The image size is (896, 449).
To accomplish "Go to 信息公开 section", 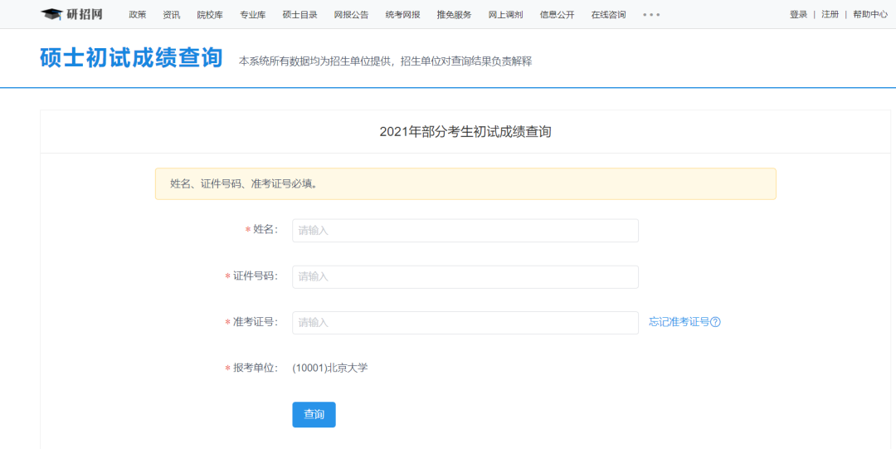I will (x=557, y=15).
